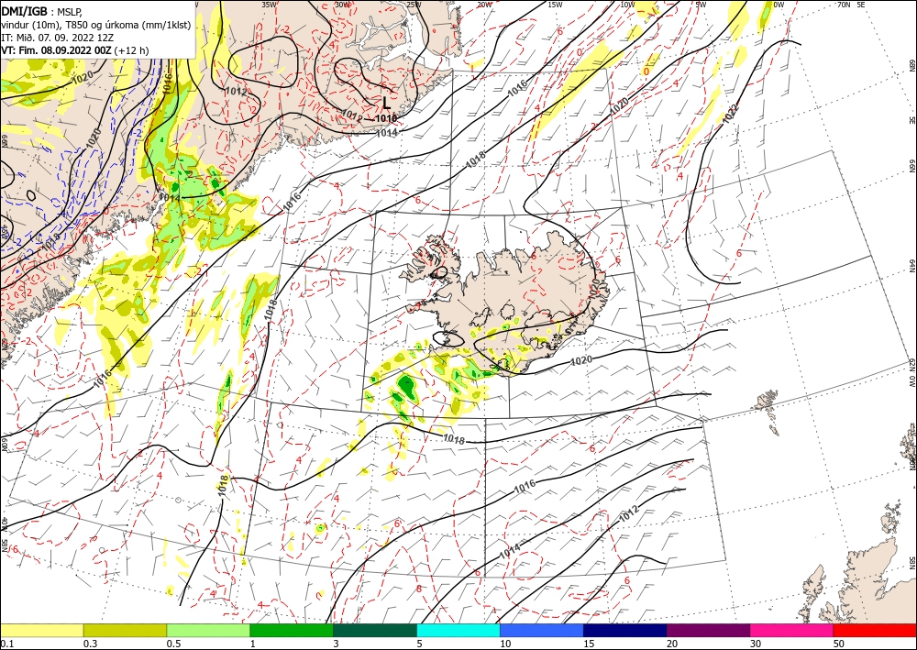Click the red 50+ legend color band
This screenshot has height=650, width=917.
pyautogui.click(x=875, y=630)
